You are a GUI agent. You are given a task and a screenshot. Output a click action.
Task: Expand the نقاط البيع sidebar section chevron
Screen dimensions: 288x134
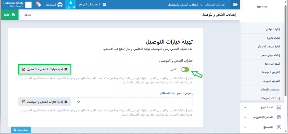245,107
